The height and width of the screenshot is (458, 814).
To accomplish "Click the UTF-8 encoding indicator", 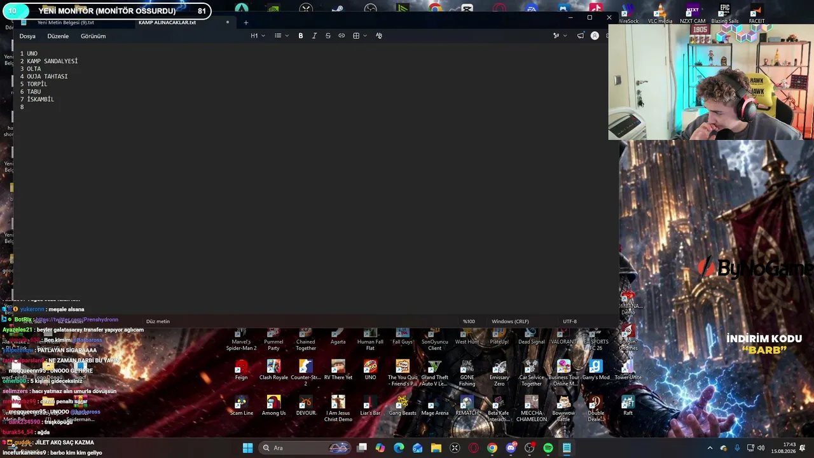I will tap(570, 321).
